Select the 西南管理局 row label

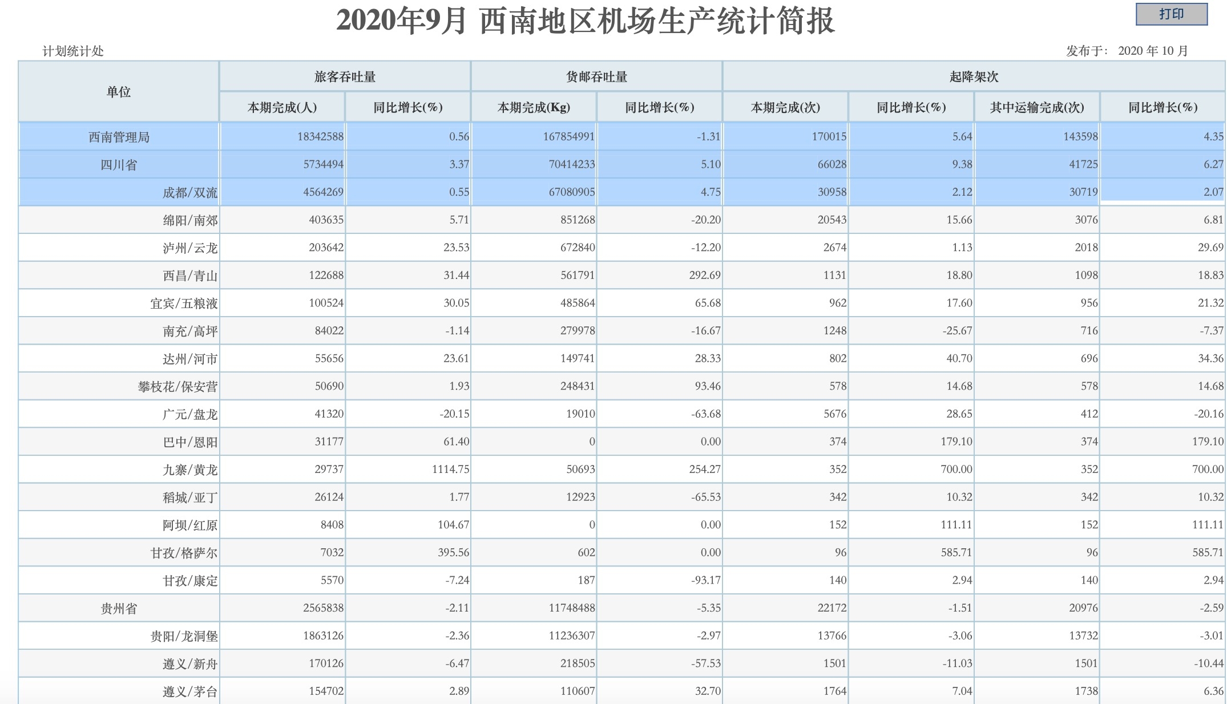(x=119, y=137)
